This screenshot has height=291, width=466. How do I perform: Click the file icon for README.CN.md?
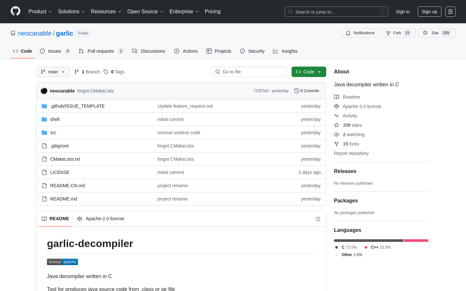[44, 186]
